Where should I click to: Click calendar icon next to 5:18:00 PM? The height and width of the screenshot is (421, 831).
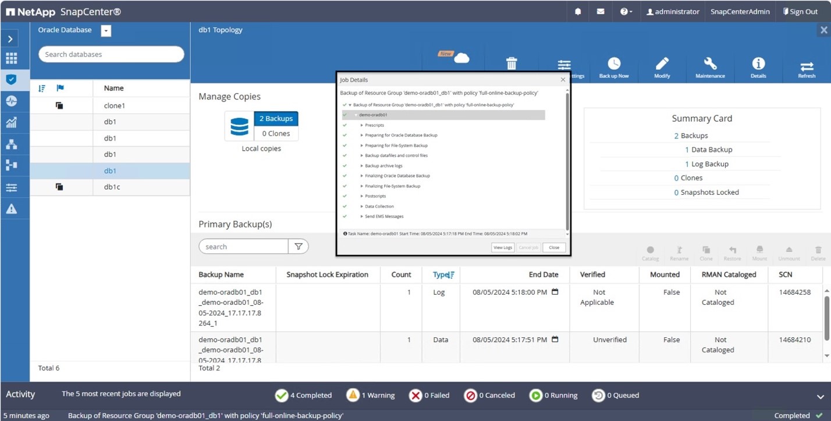(x=555, y=292)
